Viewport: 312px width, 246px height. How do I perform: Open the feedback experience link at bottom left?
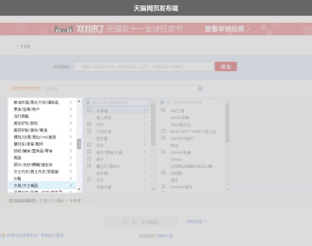[x=35, y=235]
